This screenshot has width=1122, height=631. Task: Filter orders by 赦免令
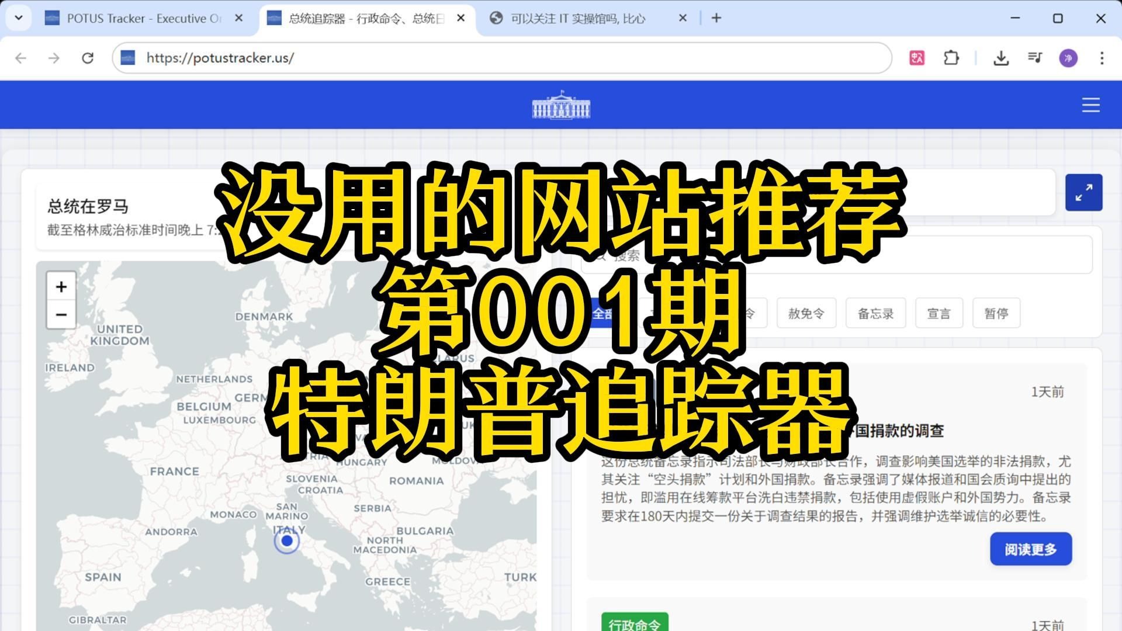click(x=806, y=313)
